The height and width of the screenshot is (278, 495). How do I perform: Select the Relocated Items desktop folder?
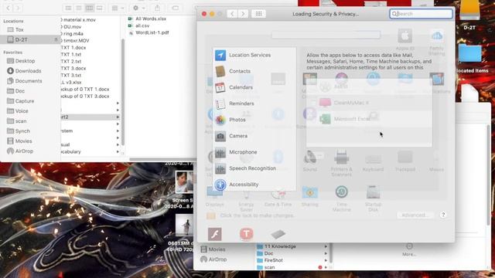coord(470,59)
